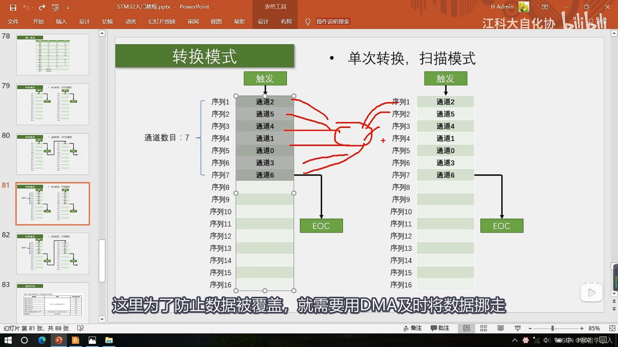Click the Design tab in ribbon
The image size is (618, 347).
click(x=84, y=21)
